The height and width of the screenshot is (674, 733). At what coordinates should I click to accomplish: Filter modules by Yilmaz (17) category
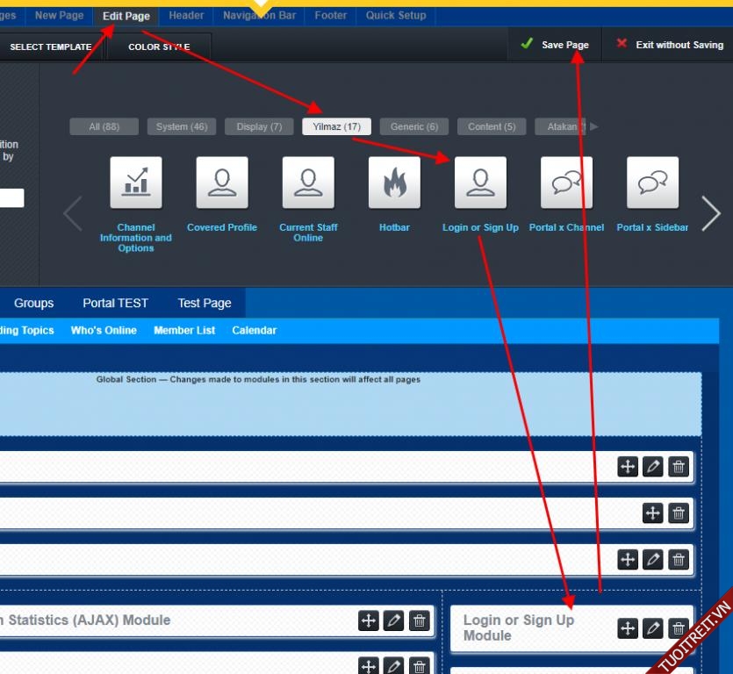pos(336,126)
